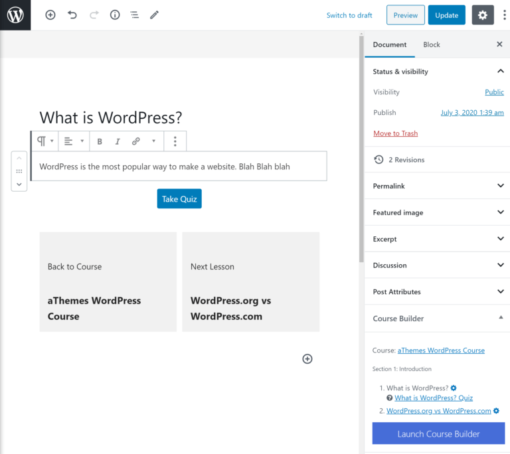
Task: Expand the Featured image panel
Action: pos(438,212)
